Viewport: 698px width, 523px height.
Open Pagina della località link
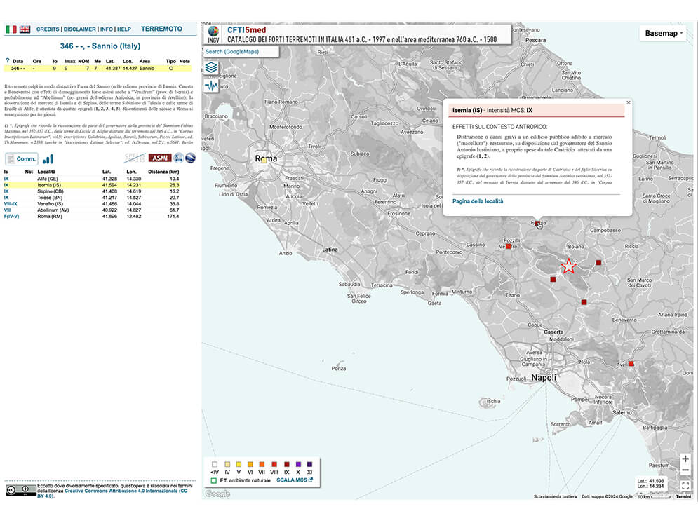[x=478, y=201]
